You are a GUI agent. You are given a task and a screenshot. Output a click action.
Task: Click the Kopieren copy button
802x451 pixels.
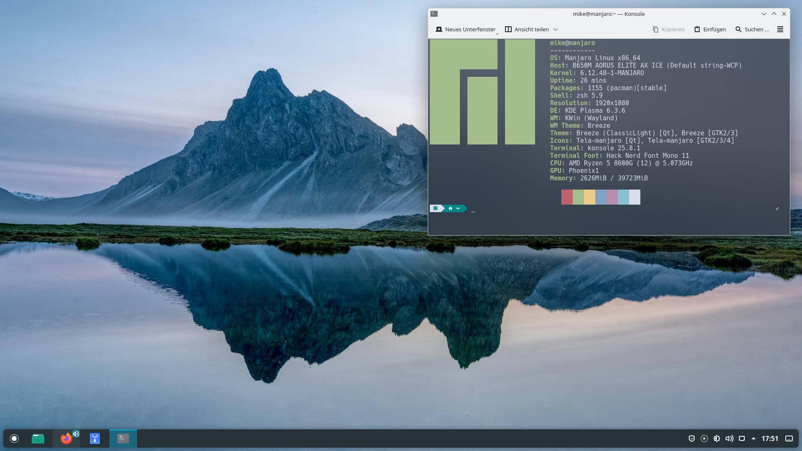click(x=668, y=29)
